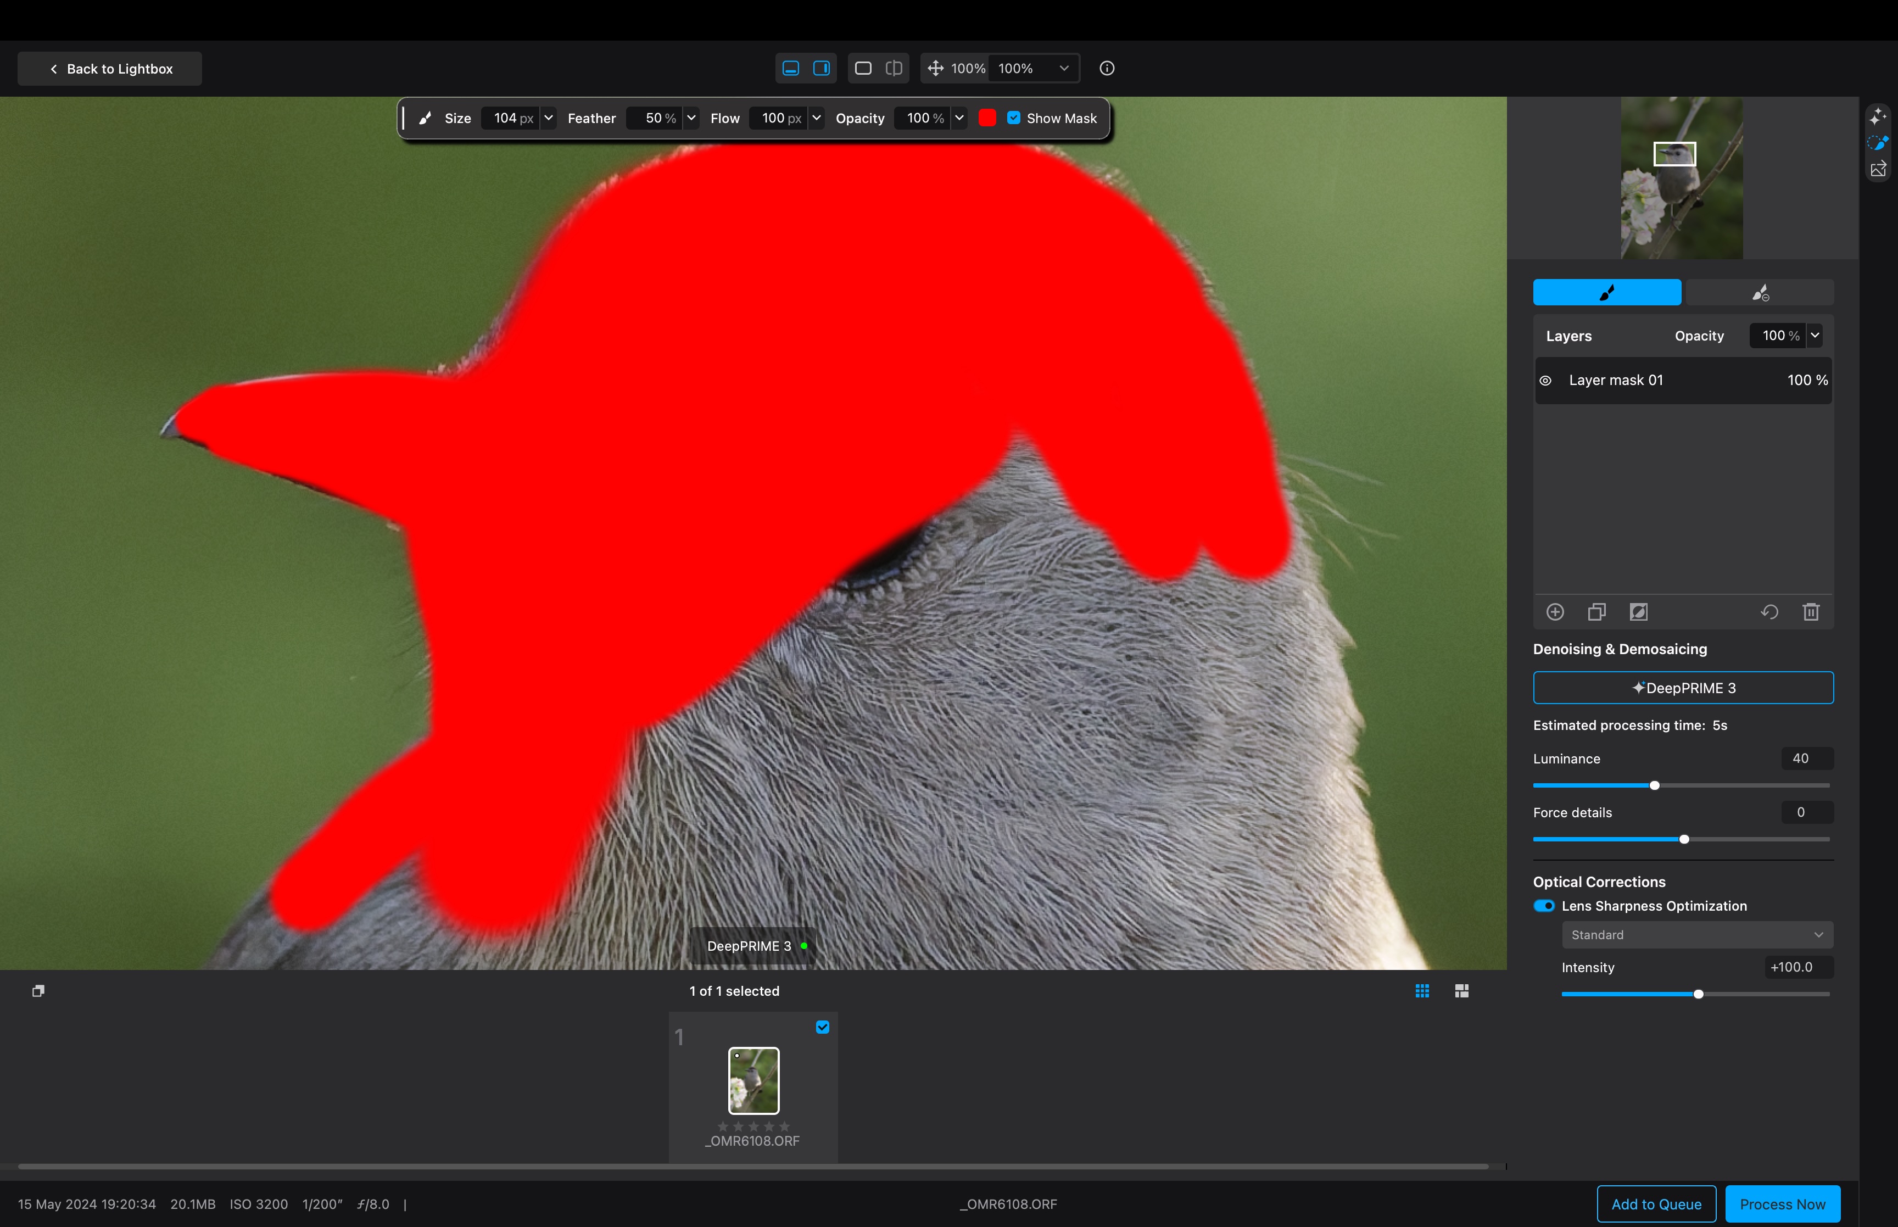Open the zoom level dropdown
Viewport: 1898px width, 1227px height.
pyautogui.click(x=1063, y=69)
